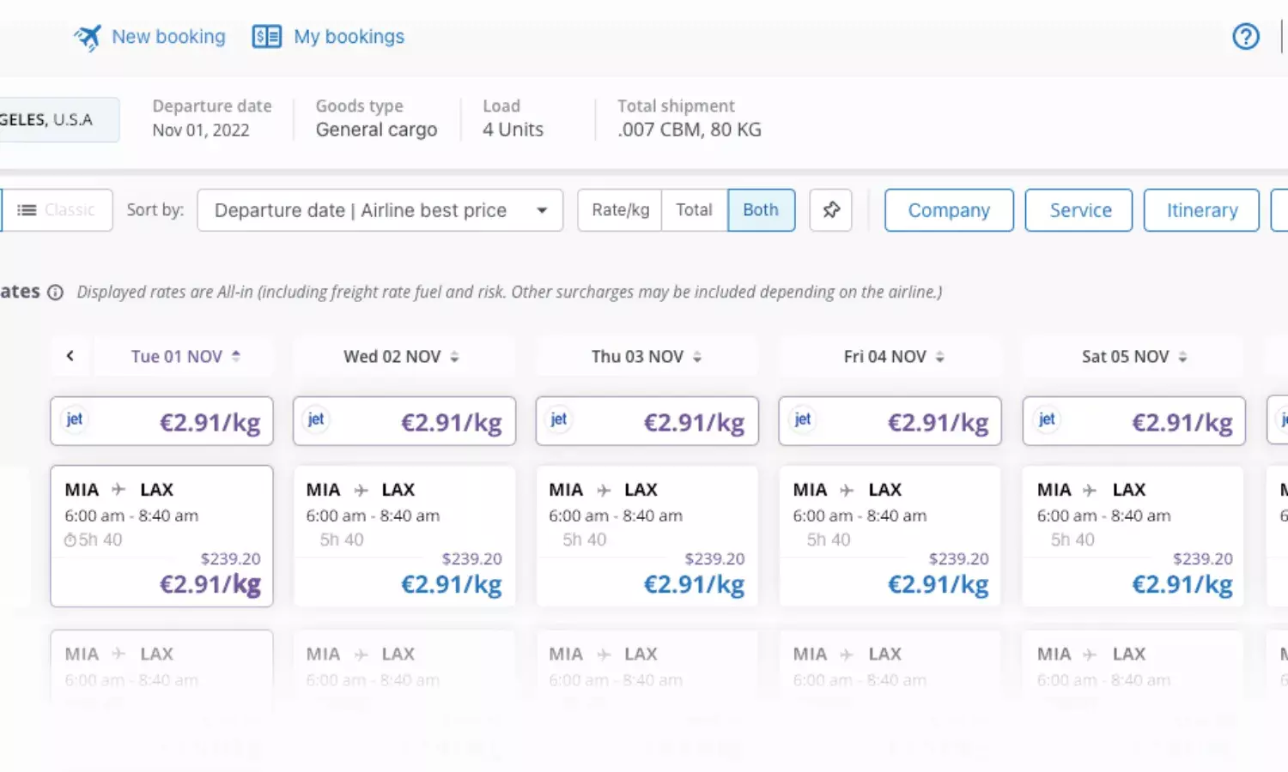Click jet logo in Wed 02 NOV column
Image resolution: width=1288 pixels, height=772 pixels.
[316, 419]
